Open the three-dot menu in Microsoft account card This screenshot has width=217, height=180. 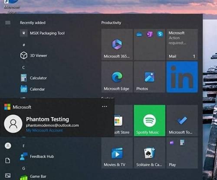105,106
